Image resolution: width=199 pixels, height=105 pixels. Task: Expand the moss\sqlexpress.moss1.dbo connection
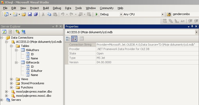point(6,96)
